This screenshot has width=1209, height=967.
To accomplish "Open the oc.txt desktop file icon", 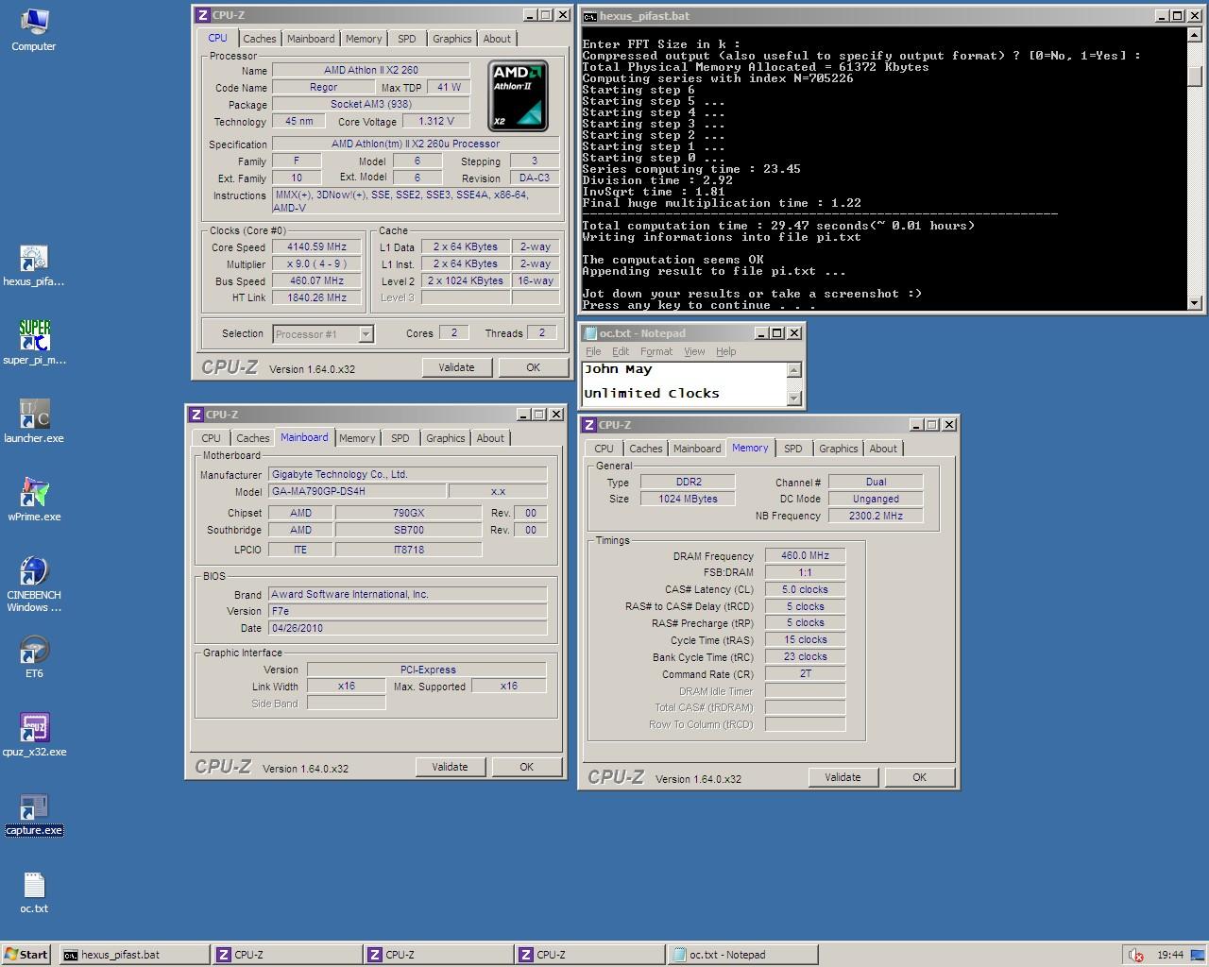I will [x=34, y=892].
